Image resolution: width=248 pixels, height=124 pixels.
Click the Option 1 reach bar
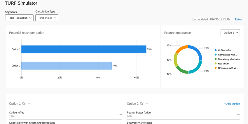(x=84, y=49)
